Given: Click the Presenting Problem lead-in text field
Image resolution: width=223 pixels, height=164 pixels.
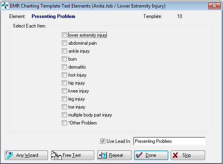Looking at the screenshot, I should pyautogui.click(x=170, y=141).
